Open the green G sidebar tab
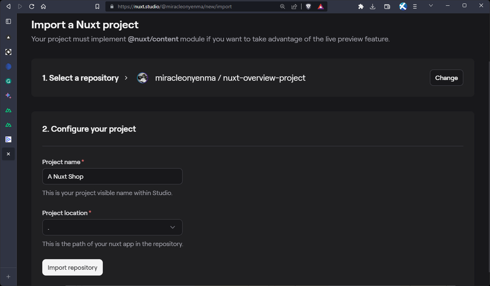 tap(9, 81)
